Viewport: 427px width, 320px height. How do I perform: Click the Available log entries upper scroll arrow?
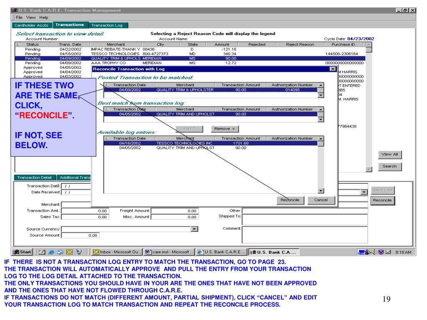coord(321,138)
